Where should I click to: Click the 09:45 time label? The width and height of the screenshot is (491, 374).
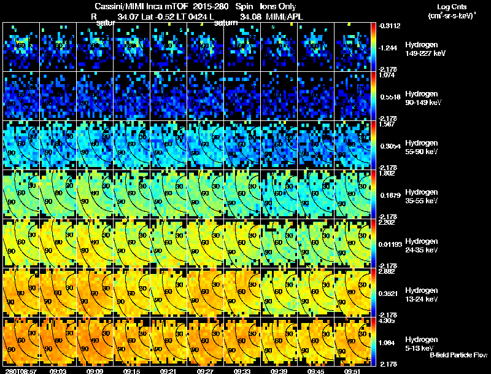(x=315, y=372)
